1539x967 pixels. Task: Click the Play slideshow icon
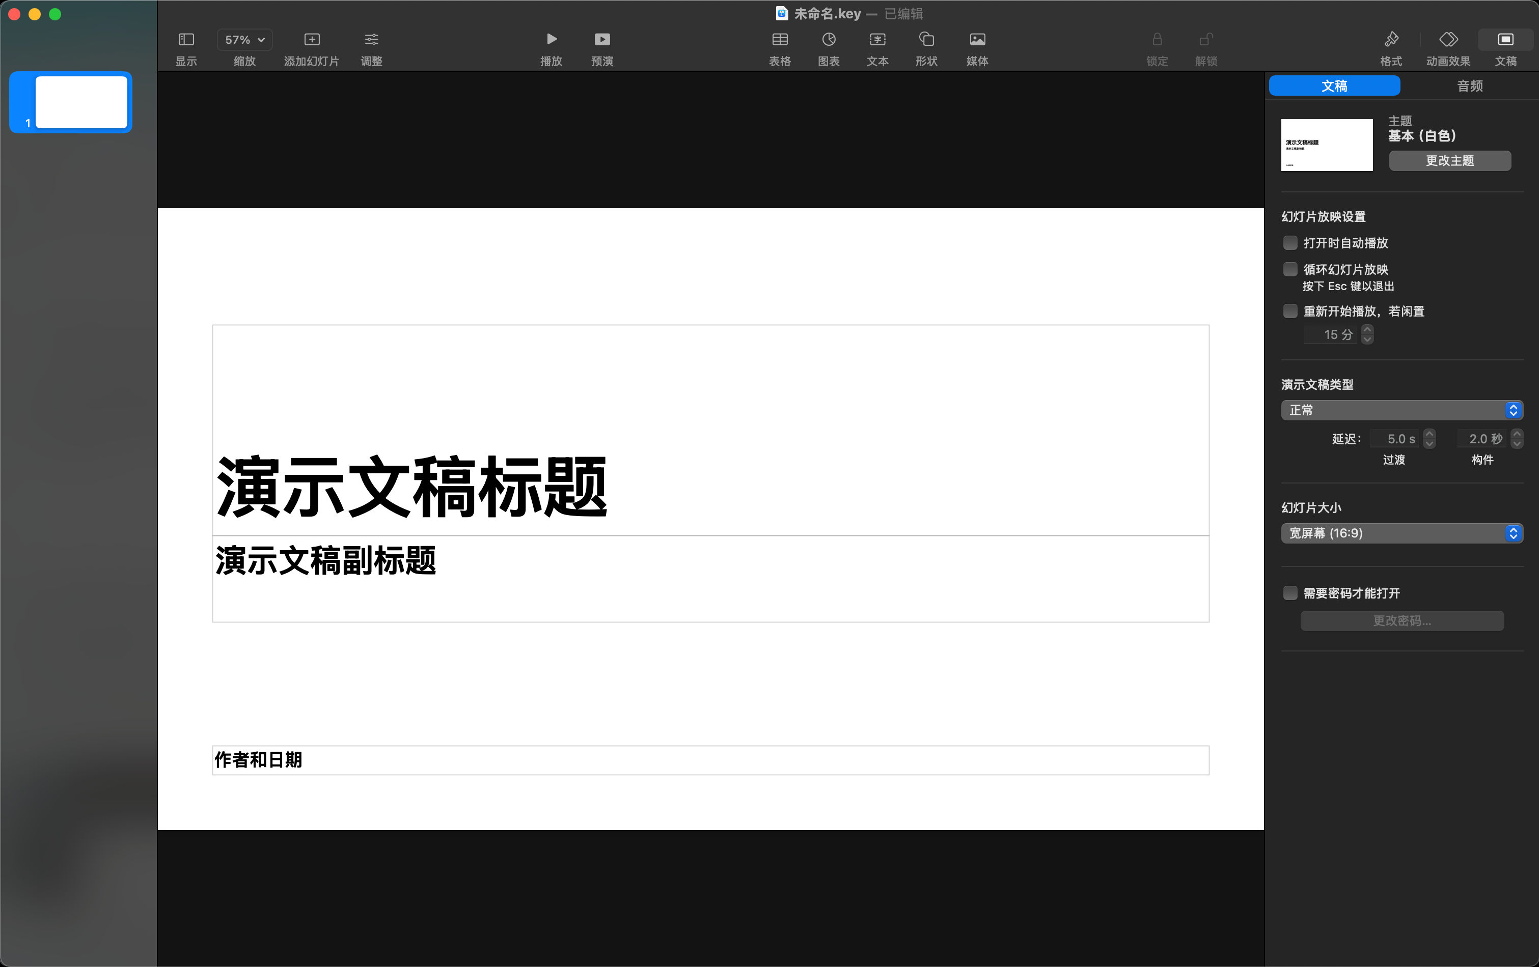tap(551, 40)
